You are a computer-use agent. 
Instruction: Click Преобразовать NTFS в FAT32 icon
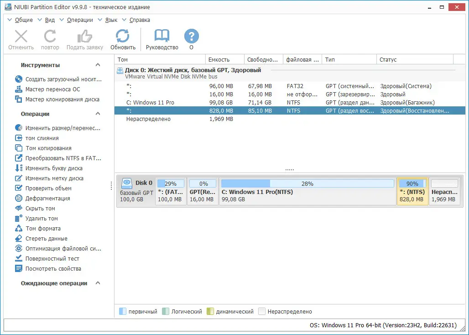click(19, 158)
